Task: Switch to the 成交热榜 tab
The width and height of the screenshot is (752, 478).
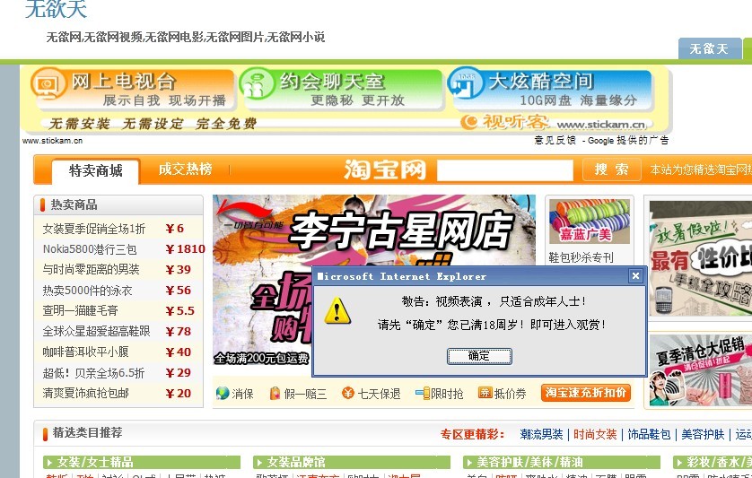Action: [x=185, y=169]
